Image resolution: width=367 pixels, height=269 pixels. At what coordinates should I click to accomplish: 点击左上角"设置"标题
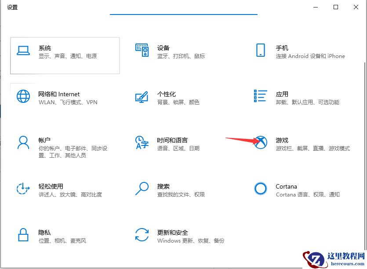12,7
